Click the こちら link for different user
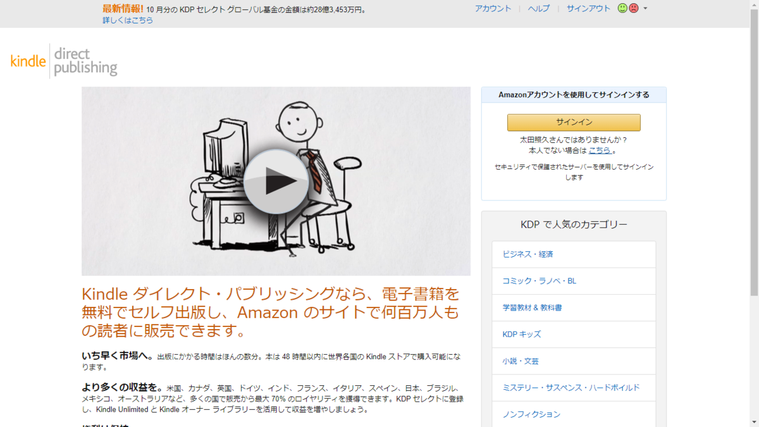759x427 pixels. click(600, 151)
